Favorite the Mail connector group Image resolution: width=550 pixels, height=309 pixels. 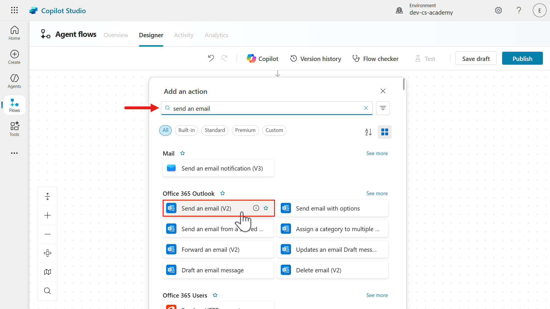point(182,153)
